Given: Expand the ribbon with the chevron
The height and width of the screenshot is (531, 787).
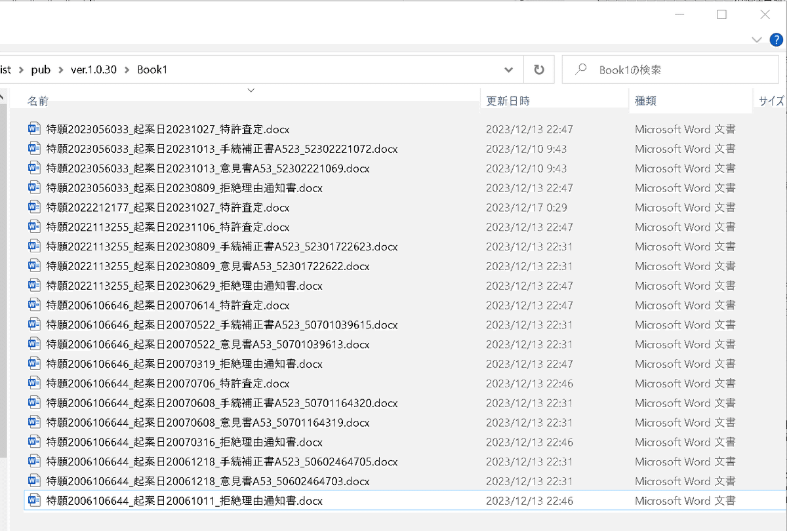Looking at the screenshot, I should 757,40.
